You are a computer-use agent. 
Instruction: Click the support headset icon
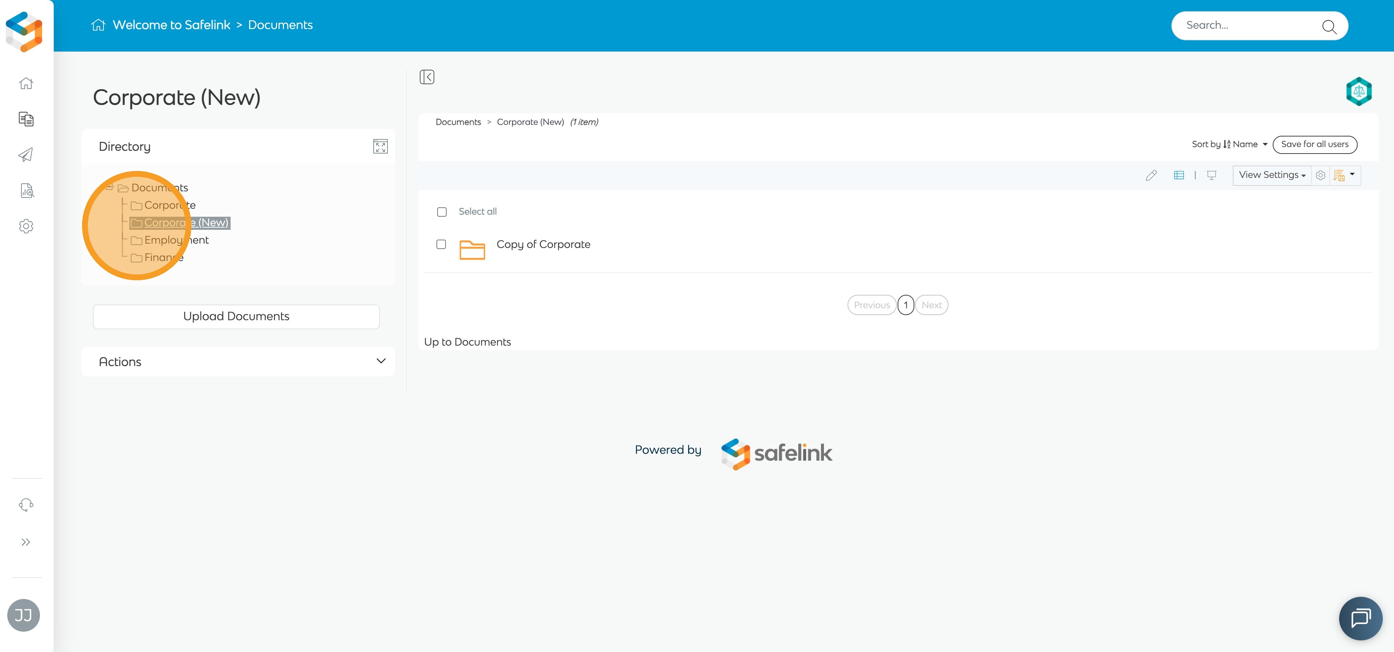coord(26,505)
